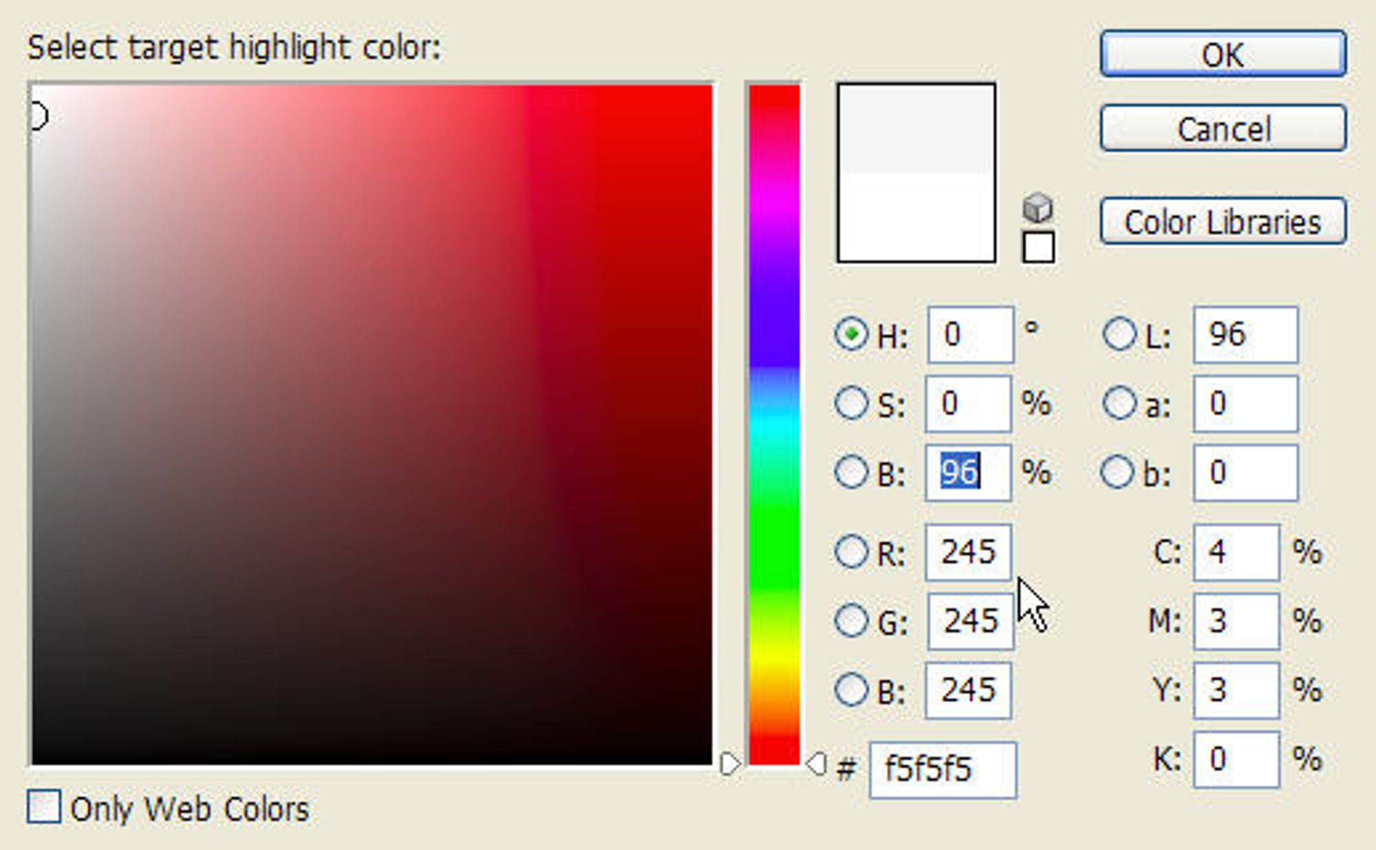Click the circular picker marker in color field
Screen dimensions: 1376x850
(x=39, y=116)
